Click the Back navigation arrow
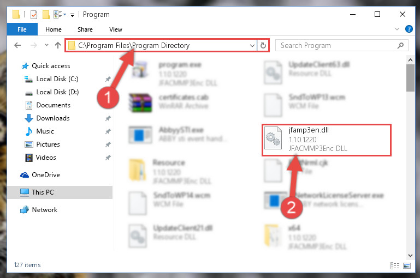420x278 pixels. tap(17, 45)
